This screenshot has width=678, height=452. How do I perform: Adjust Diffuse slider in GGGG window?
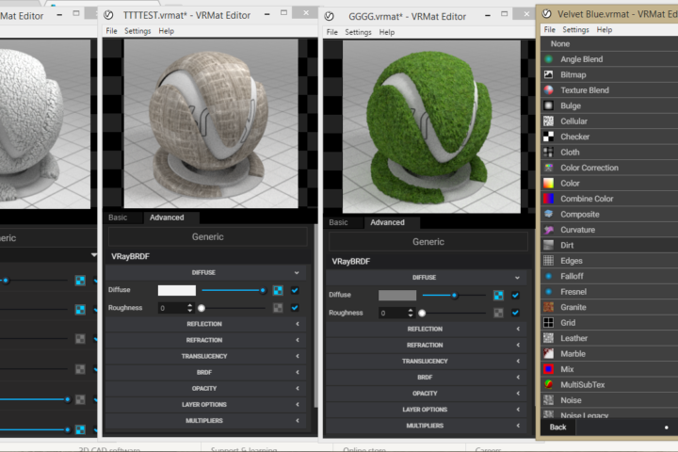pos(454,296)
